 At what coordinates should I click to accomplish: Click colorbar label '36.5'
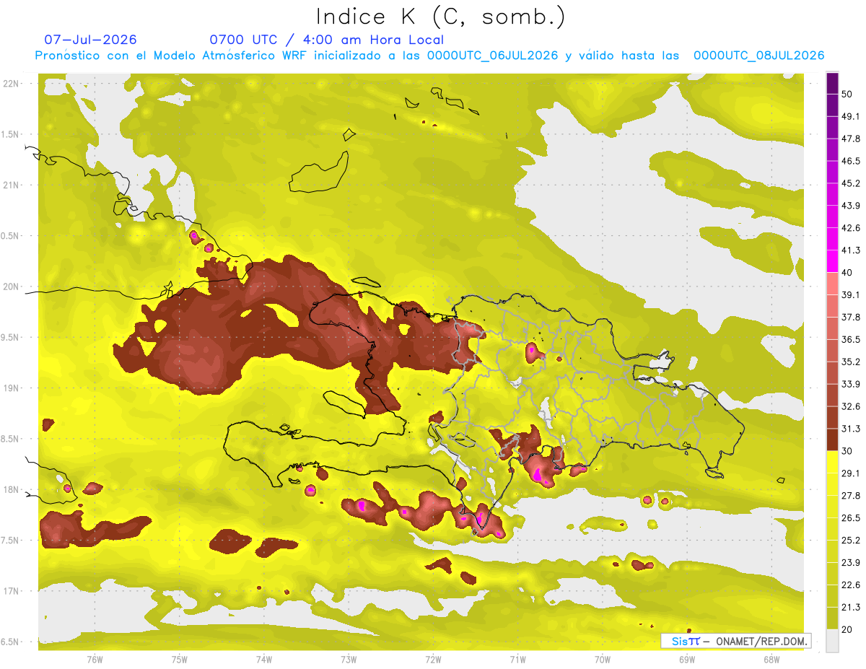pyautogui.click(x=851, y=340)
